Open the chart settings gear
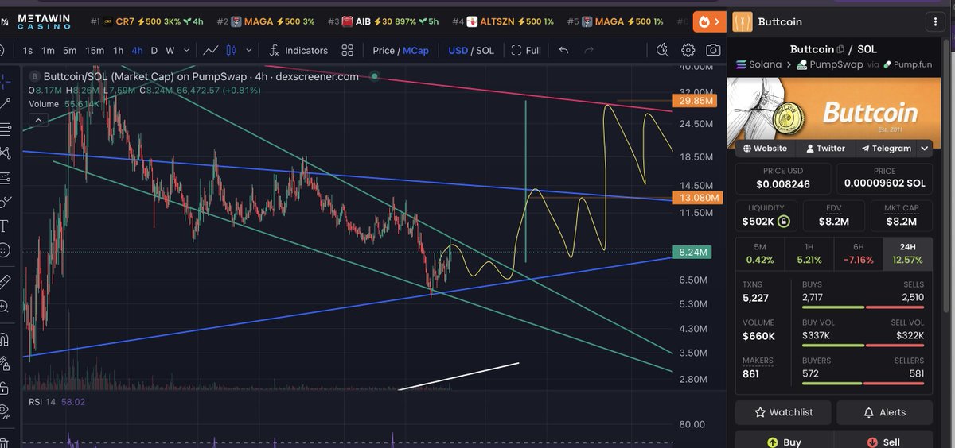The image size is (955, 448). point(688,50)
